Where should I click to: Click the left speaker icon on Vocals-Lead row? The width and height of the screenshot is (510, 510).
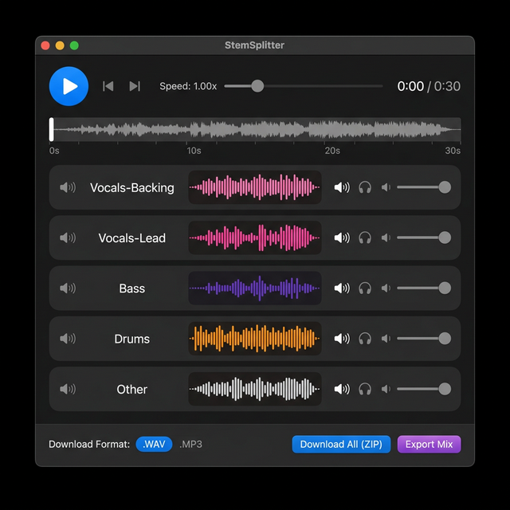click(x=68, y=237)
